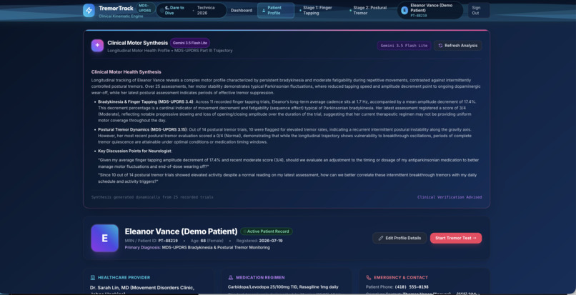Click the Eleanor Vance (Demo Patient) profile heading
Image resolution: width=576 pixels, height=295 pixels.
click(x=181, y=231)
